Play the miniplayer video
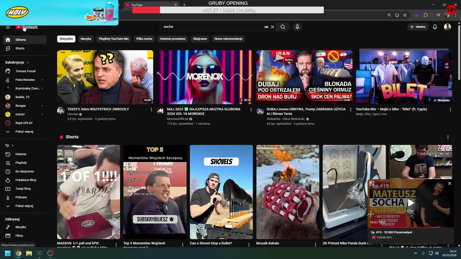 point(411,203)
